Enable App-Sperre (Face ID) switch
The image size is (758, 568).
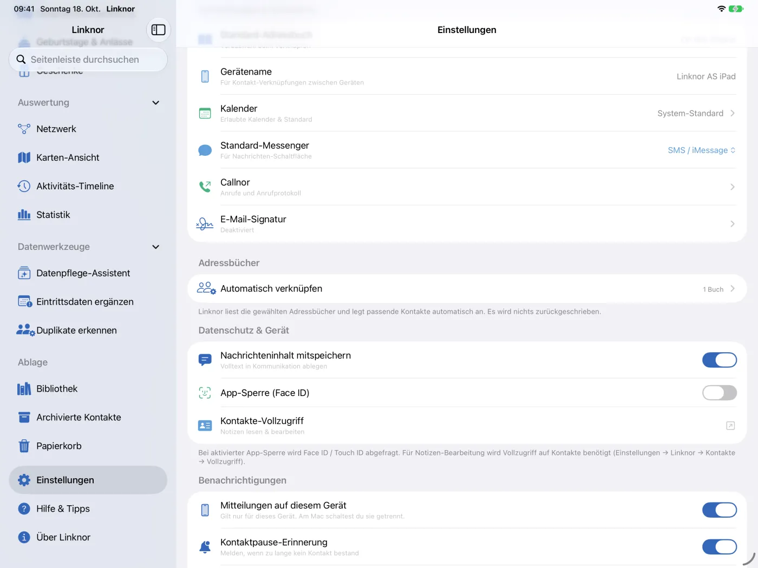point(720,393)
